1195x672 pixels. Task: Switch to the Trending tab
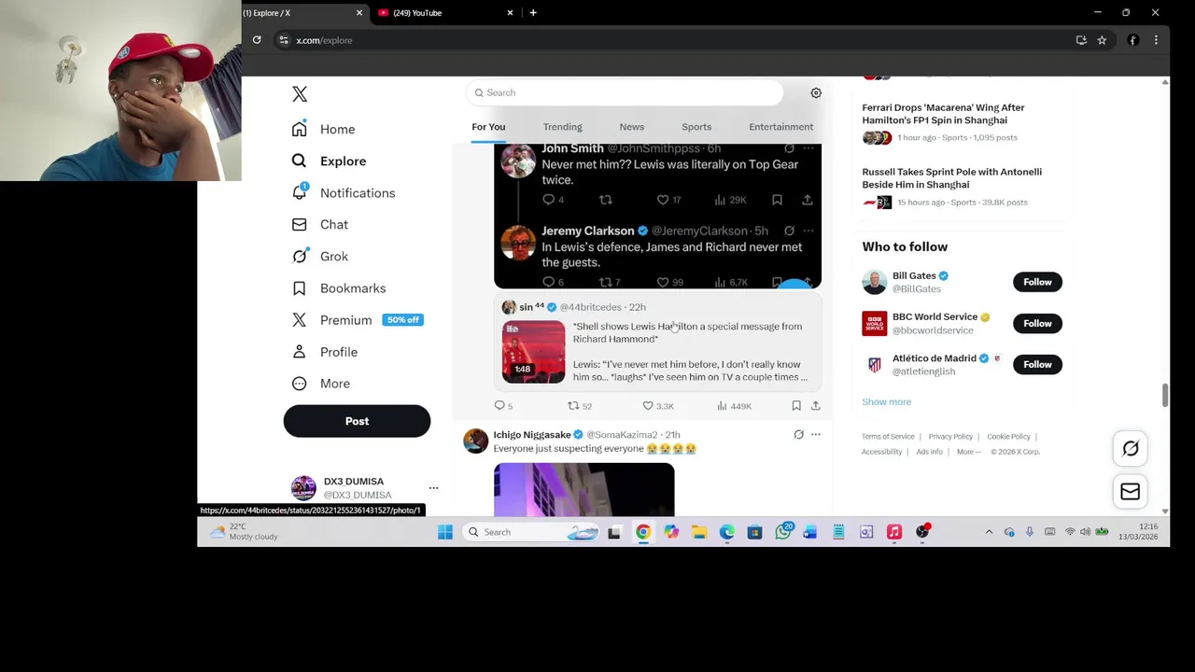pos(562,127)
